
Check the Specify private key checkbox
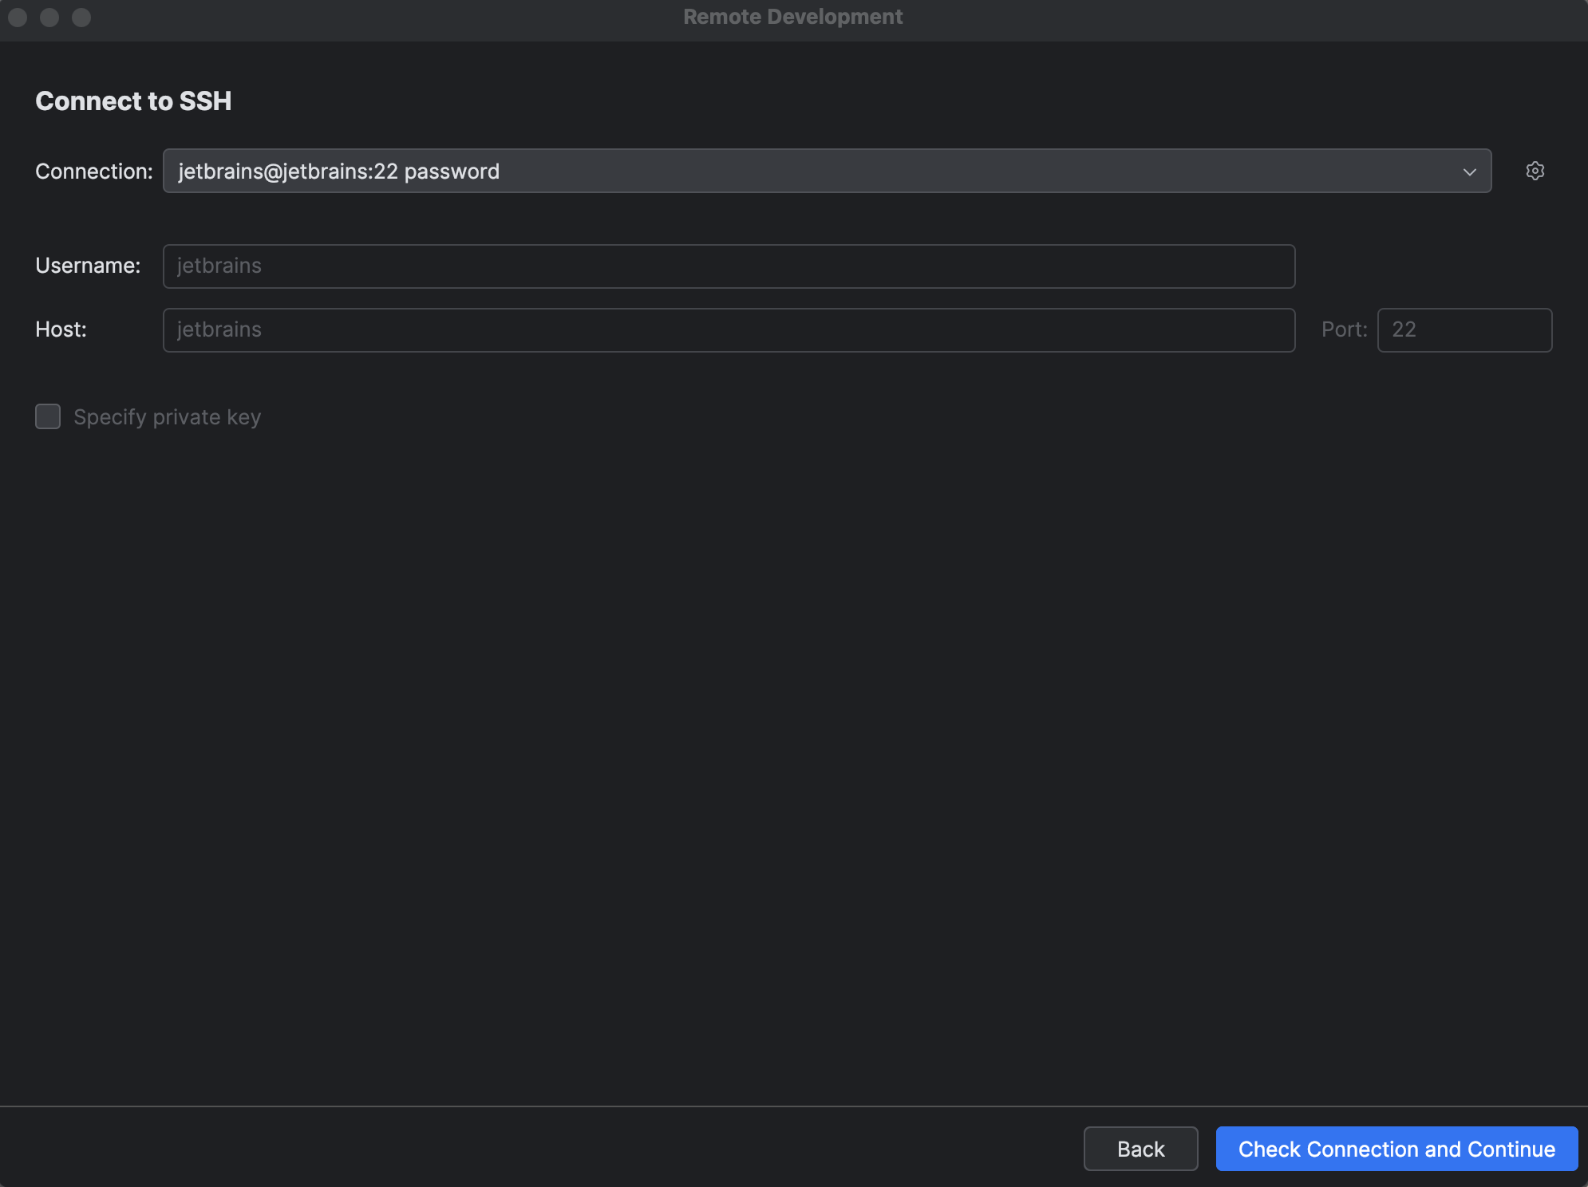(x=47, y=416)
